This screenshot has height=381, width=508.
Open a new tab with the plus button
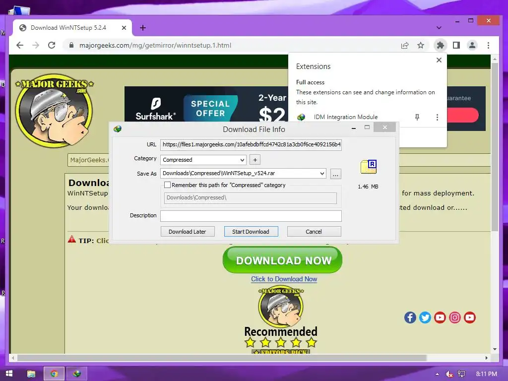[143, 28]
